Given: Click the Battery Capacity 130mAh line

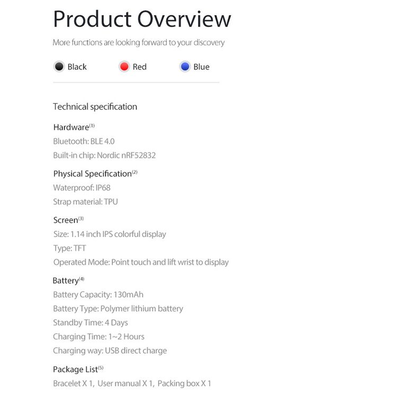Looking at the screenshot, I should (98, 295).
